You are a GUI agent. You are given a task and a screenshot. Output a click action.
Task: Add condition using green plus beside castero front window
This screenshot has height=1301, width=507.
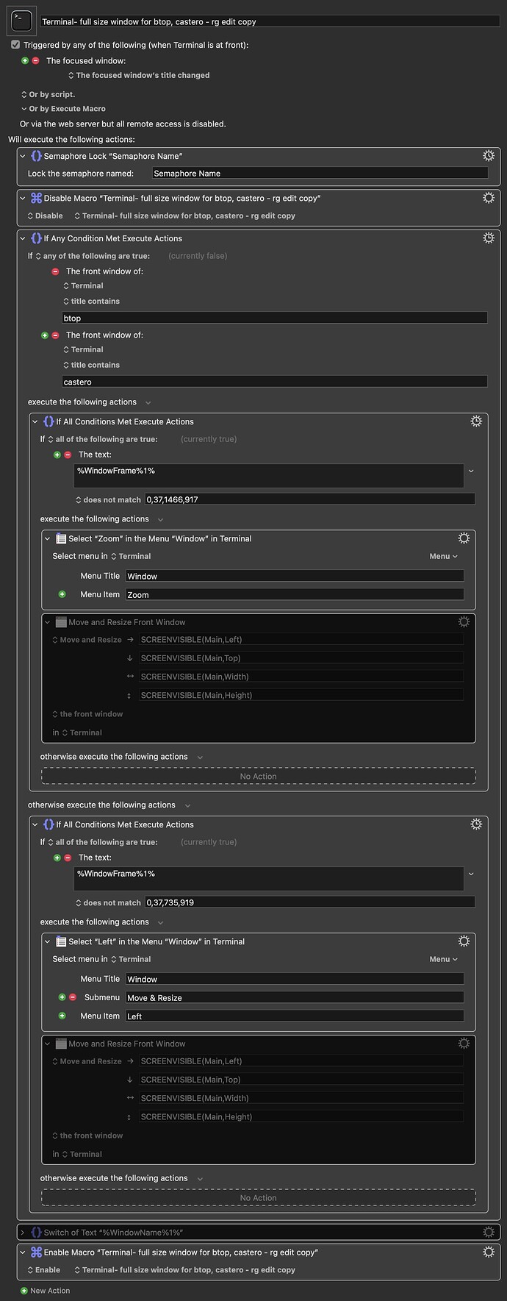[x=45, y=335]
